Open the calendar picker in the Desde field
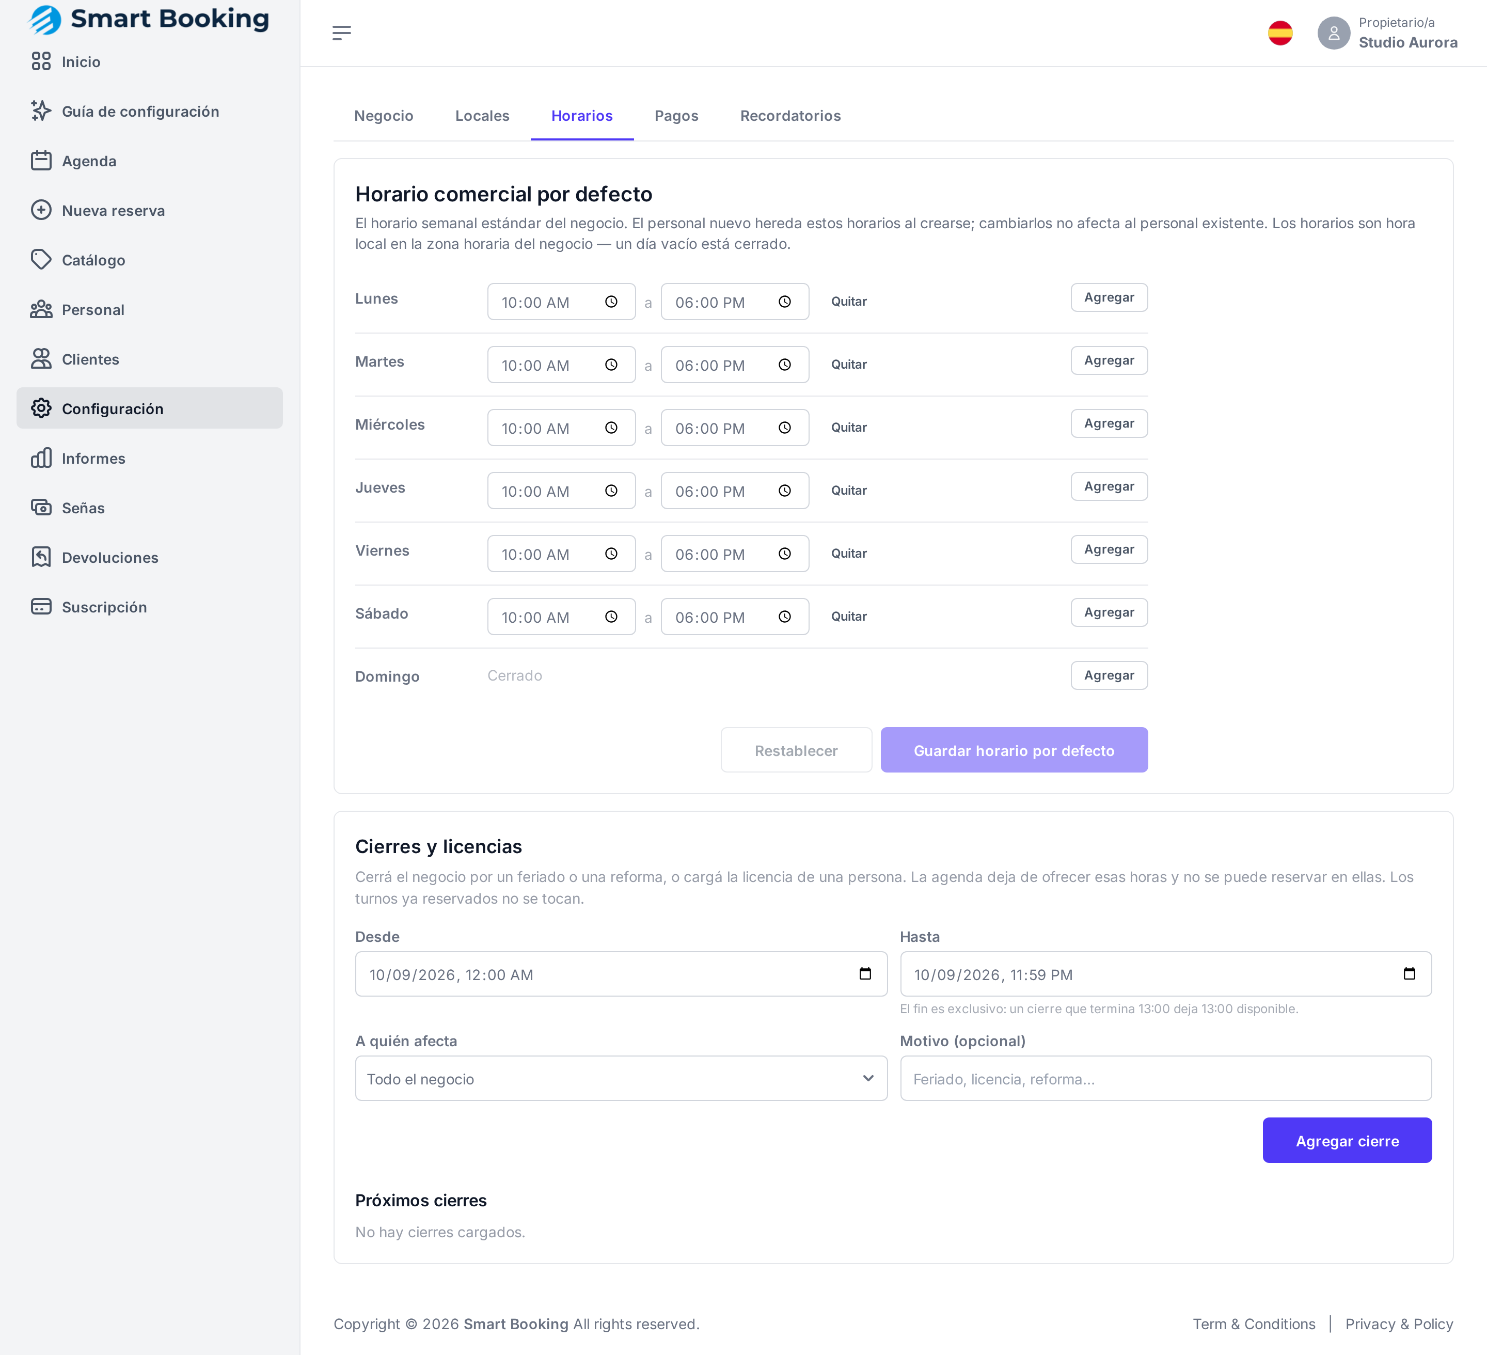The width and height of the screenshot is (1487, 1355). 865,974
